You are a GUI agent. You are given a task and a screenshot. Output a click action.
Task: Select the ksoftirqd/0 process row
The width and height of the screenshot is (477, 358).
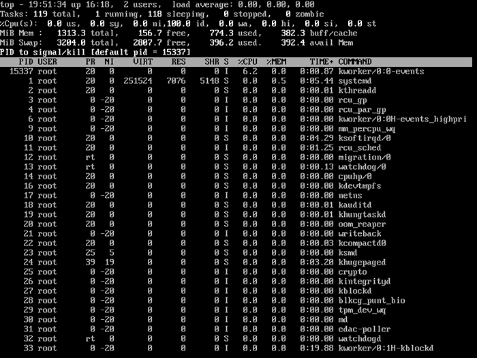tap(236, 138)
